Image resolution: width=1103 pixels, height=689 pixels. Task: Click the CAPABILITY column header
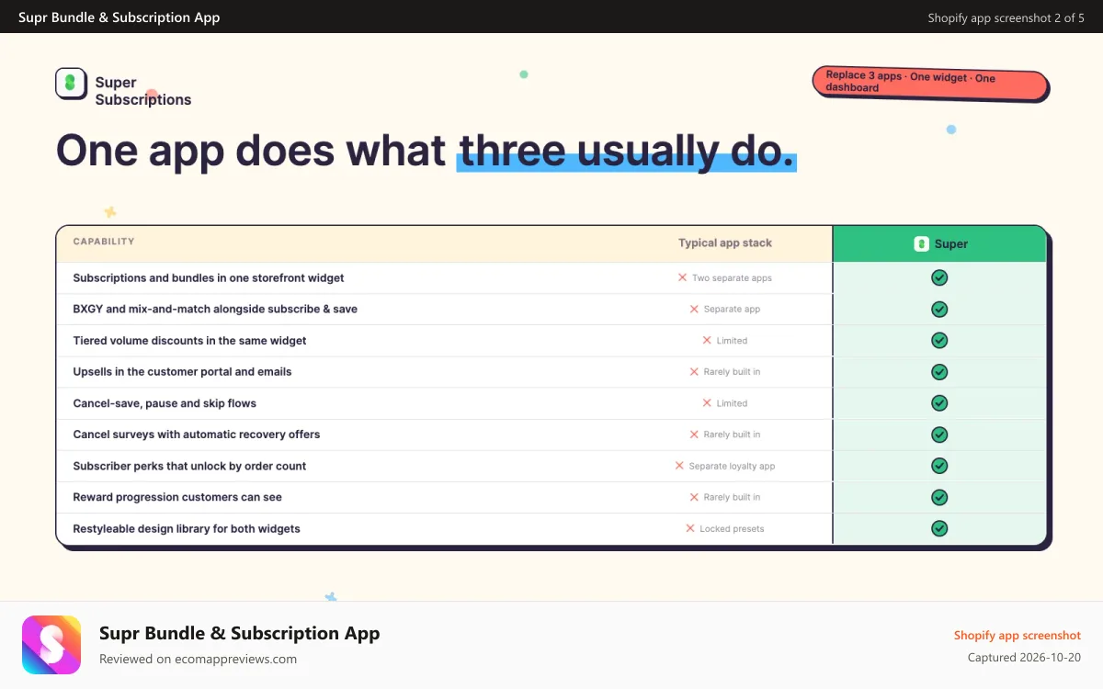(x=104, y=242)
